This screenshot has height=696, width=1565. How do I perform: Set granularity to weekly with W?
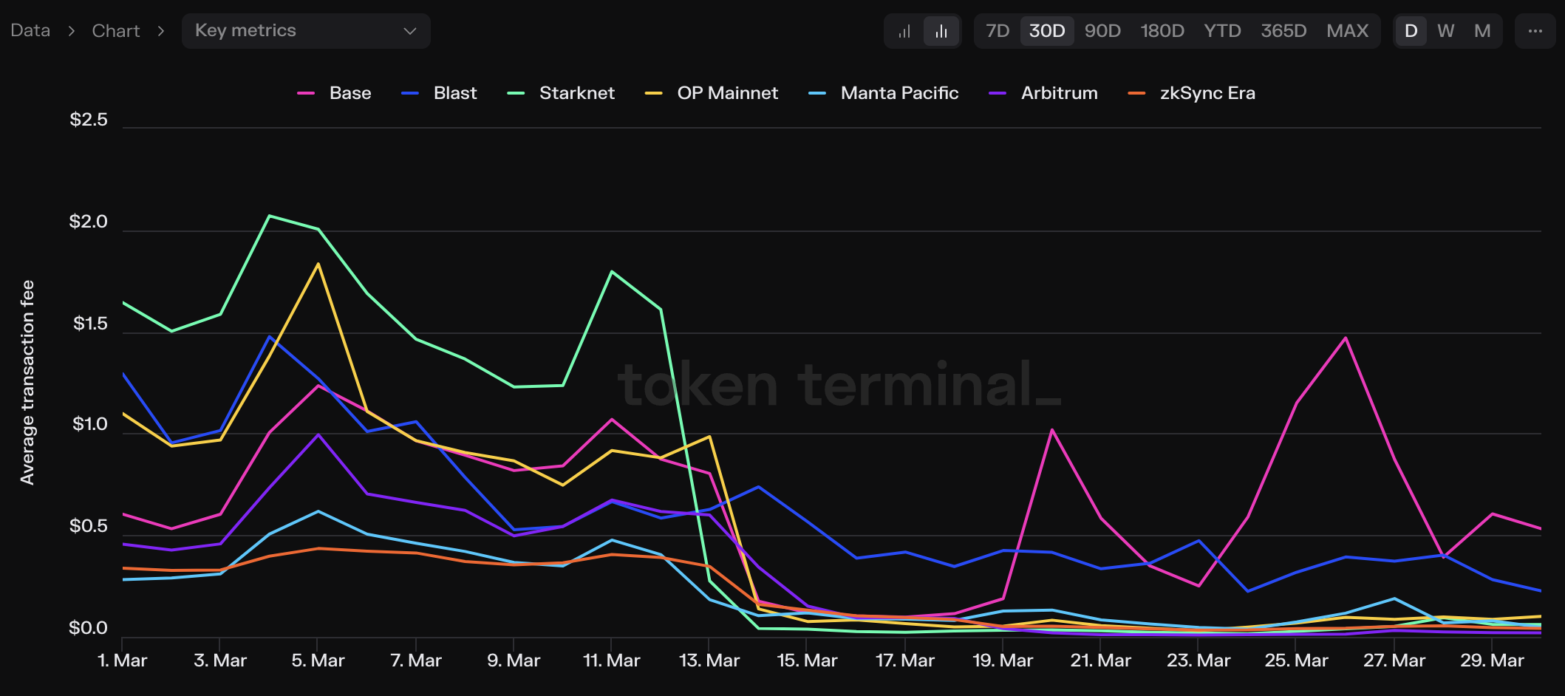[x=1445, y=31]
